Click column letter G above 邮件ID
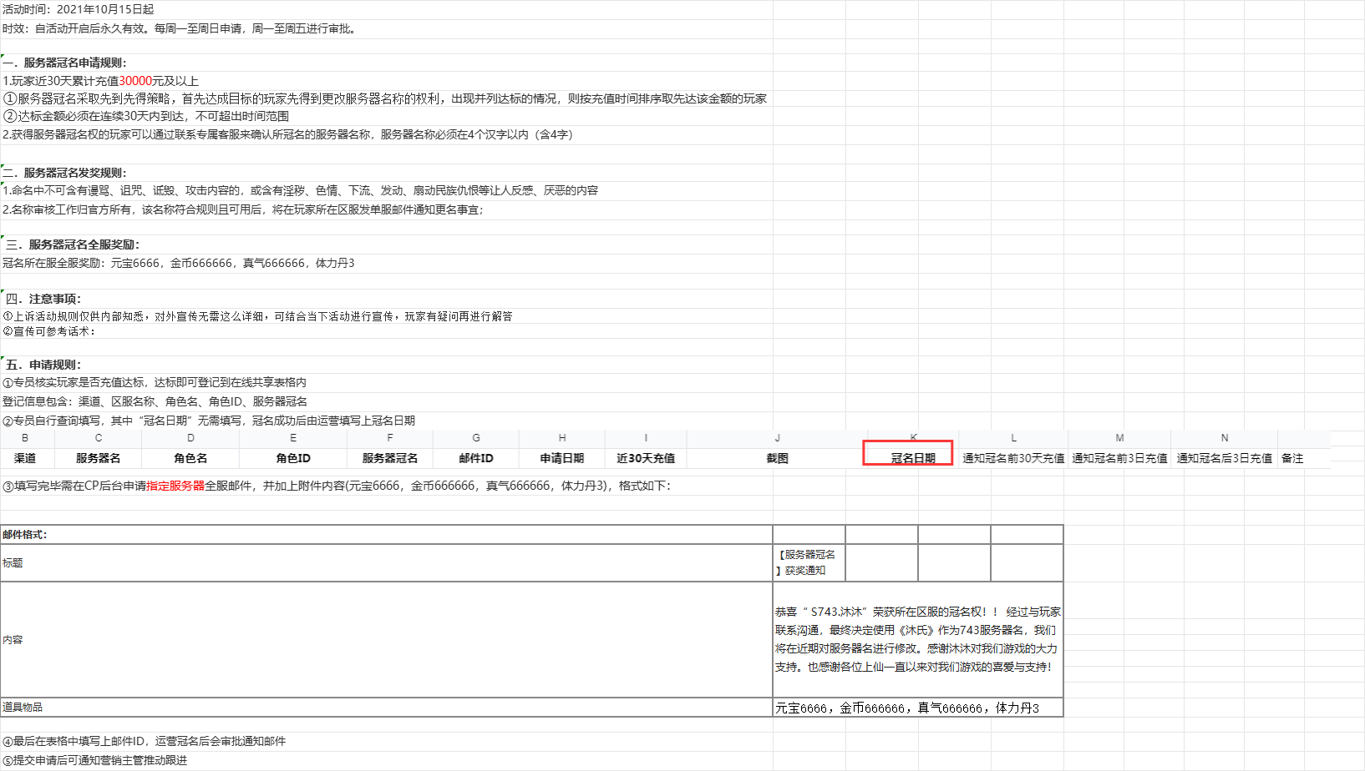Screen dimensions: 1365x771 coord(476,438)
